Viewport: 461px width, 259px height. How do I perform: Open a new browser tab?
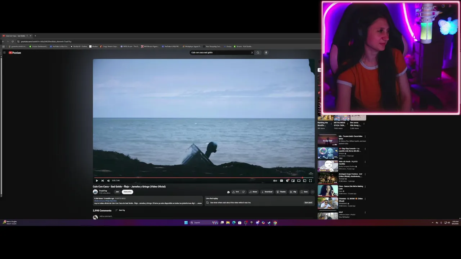(x=35, y=36)
